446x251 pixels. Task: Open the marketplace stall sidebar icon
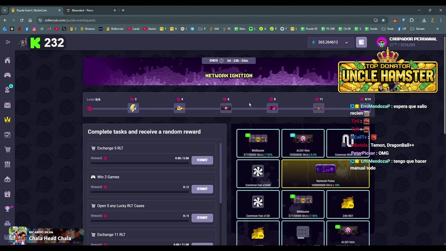click(x=7, y=164)
